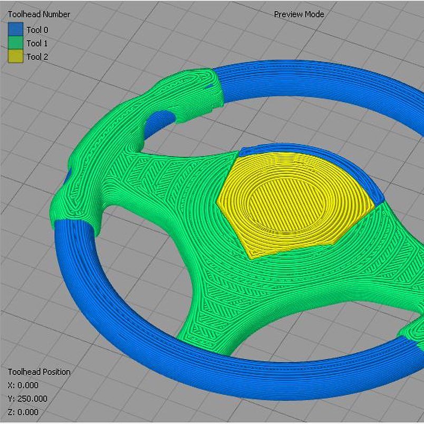Select the 'Tool 1' legend label
Screen dimensions: 424x424
coord(37,43)
